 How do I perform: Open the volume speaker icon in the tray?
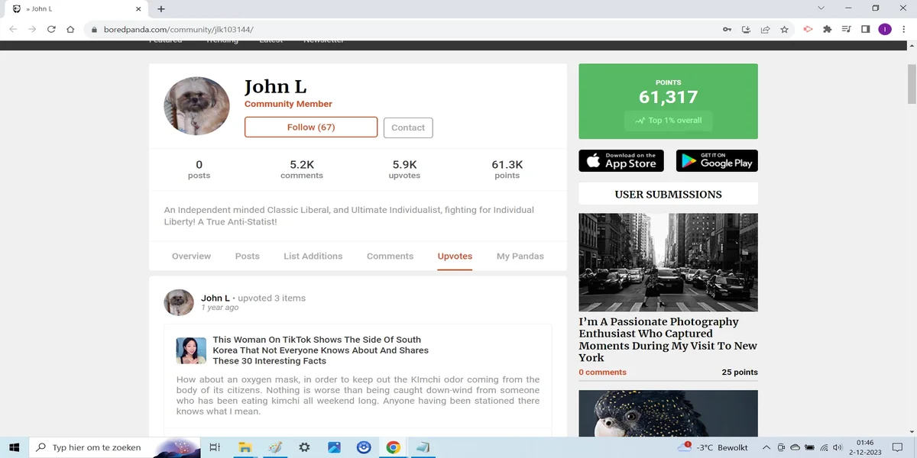839,447
